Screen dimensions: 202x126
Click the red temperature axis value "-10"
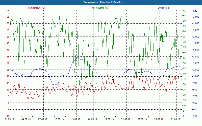tap(8, 116)
